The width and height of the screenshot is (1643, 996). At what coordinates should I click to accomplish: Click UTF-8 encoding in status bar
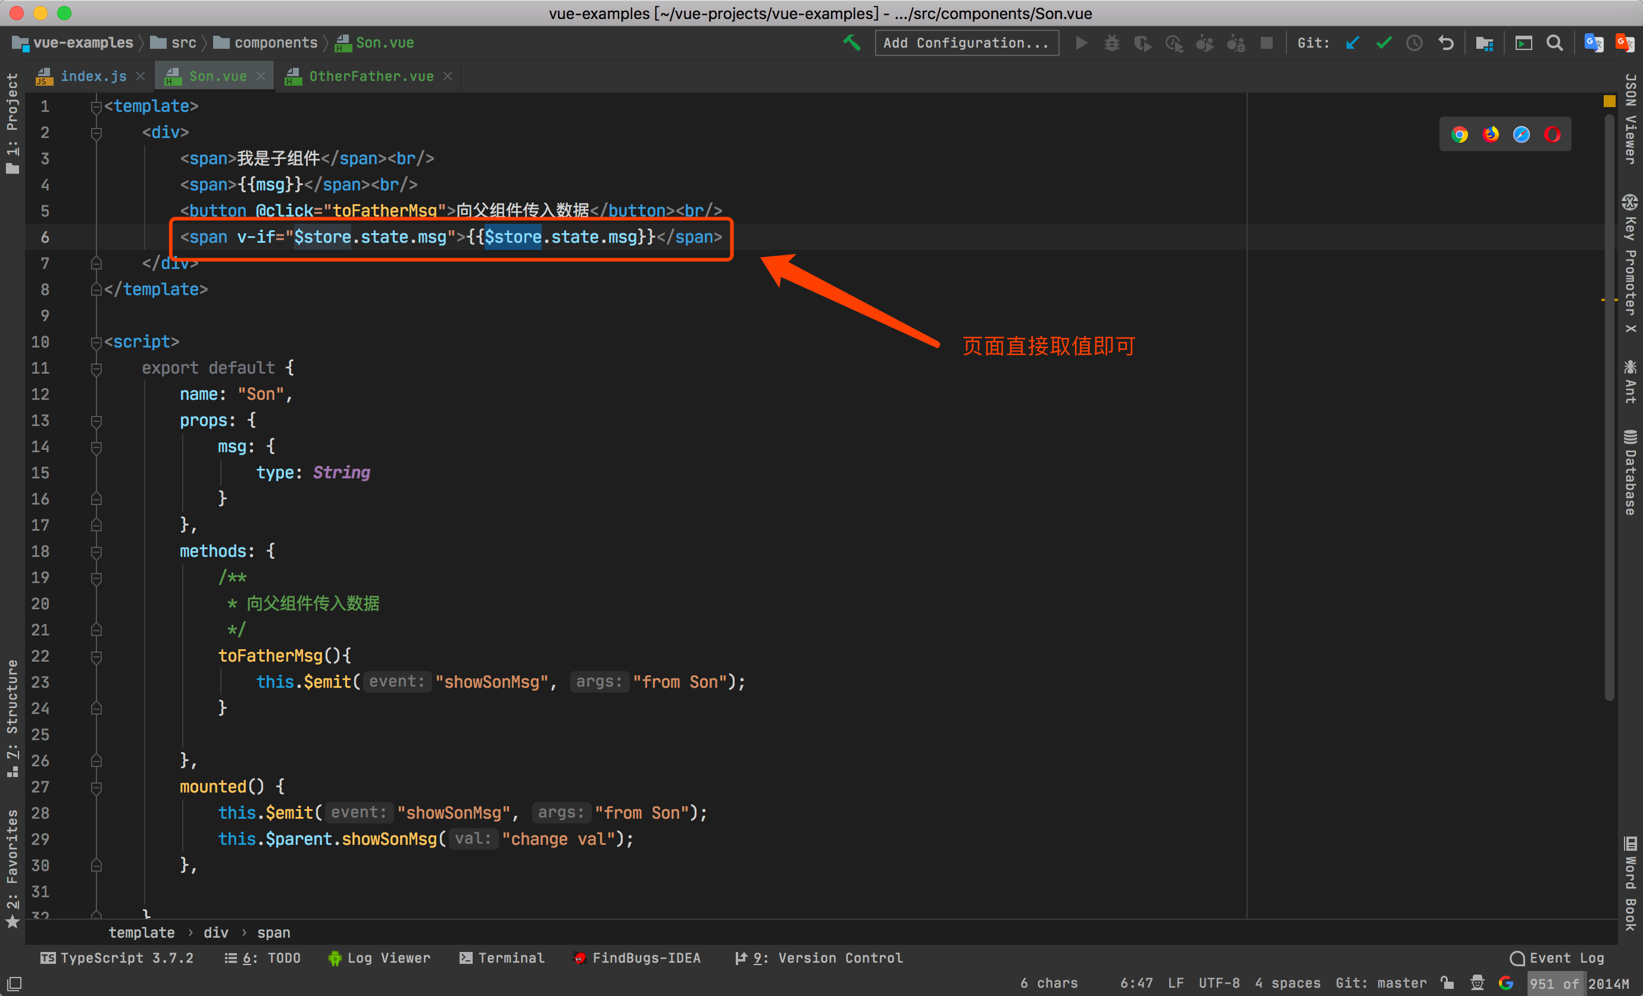1219,983
